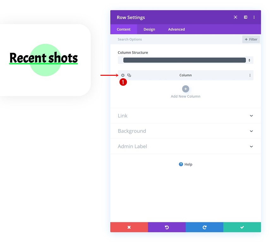
Task: Open the Filter button
Action: (x=251, y=39)
